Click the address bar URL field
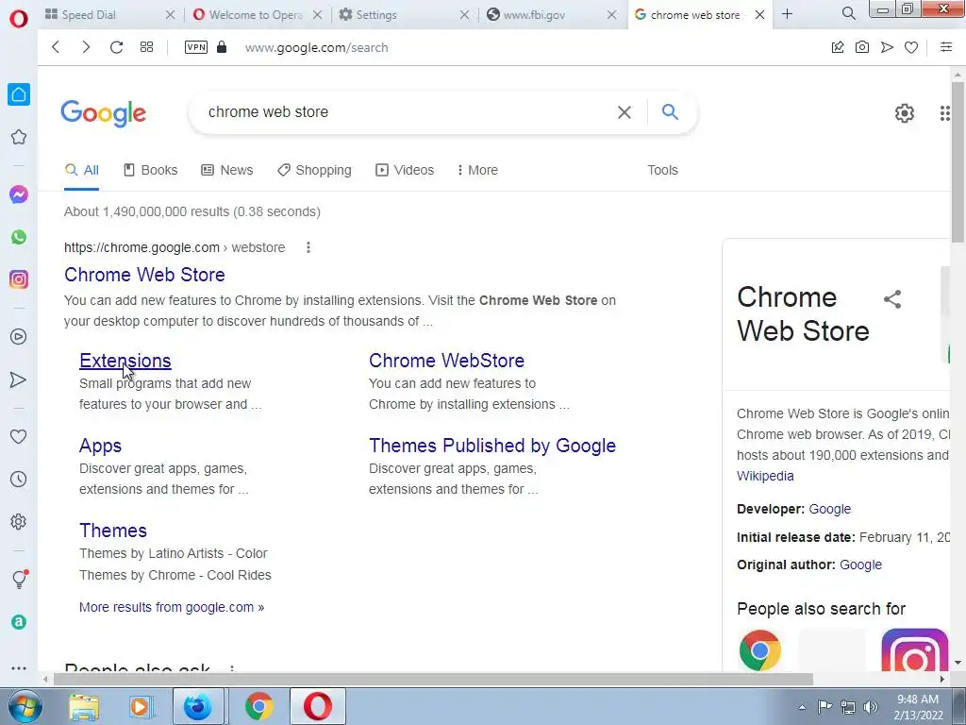Image resolution: width=966 pixels, height=725 pixels. coord(317,47)
